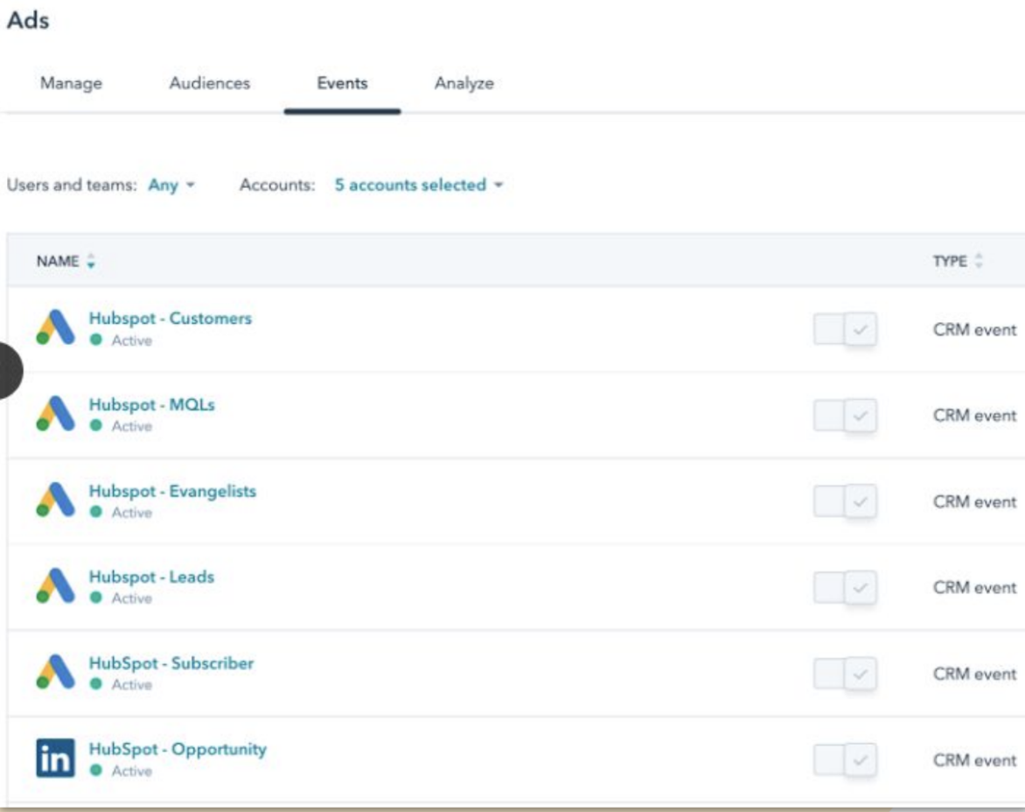This screenshot has height=812, width=1025.
Task: Open the Hubspot - Evangelists event link
Action: pos(172,491)
